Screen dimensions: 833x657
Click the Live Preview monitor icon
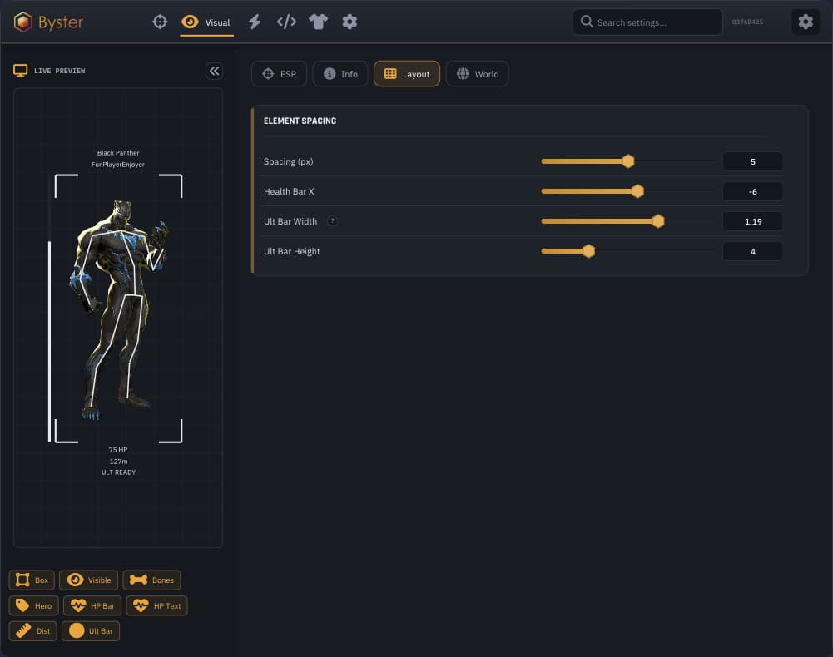(x=20, y=71)
